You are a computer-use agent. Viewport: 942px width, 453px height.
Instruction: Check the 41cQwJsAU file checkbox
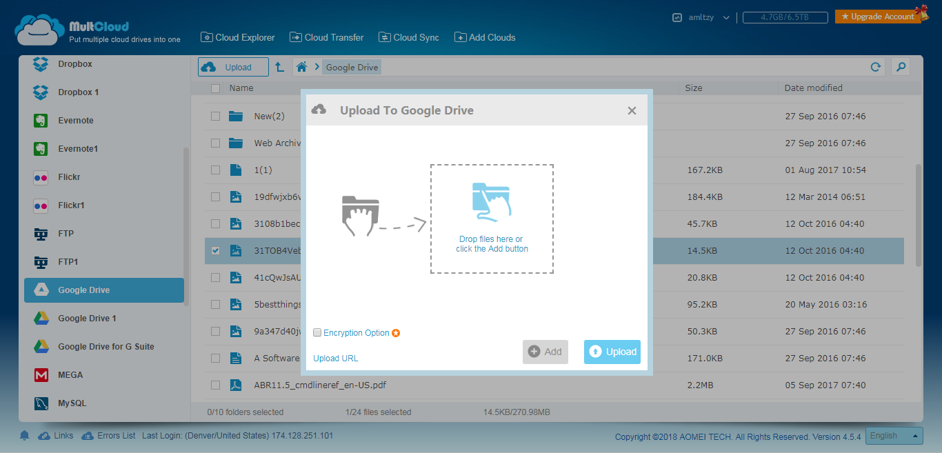tap(215, 278)
